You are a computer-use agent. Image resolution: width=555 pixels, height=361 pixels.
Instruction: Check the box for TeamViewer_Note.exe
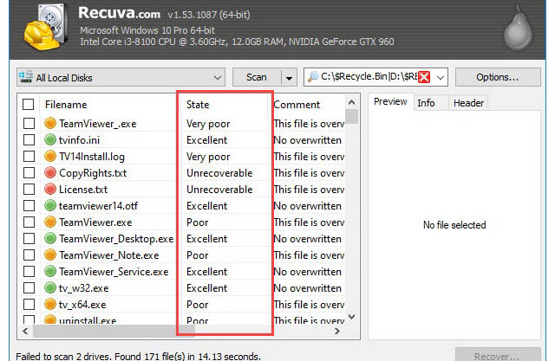click(x=29, y=255)
